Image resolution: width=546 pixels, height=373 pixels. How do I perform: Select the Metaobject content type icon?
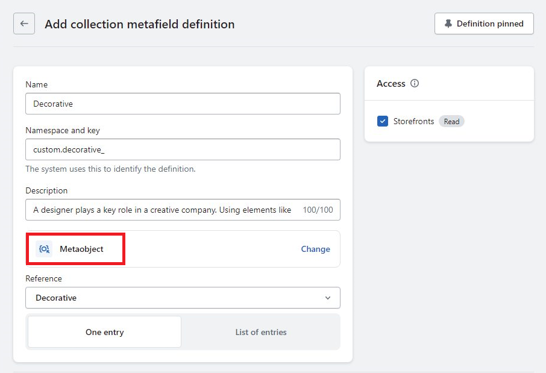coord(42,248)
